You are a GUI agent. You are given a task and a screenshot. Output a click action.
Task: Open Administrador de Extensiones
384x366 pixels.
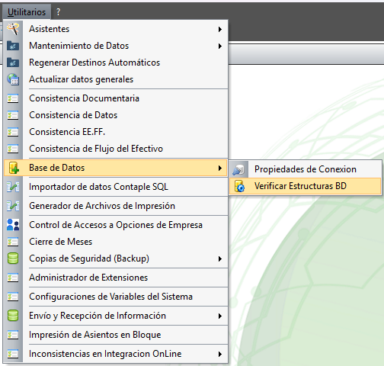click(116, 278)
